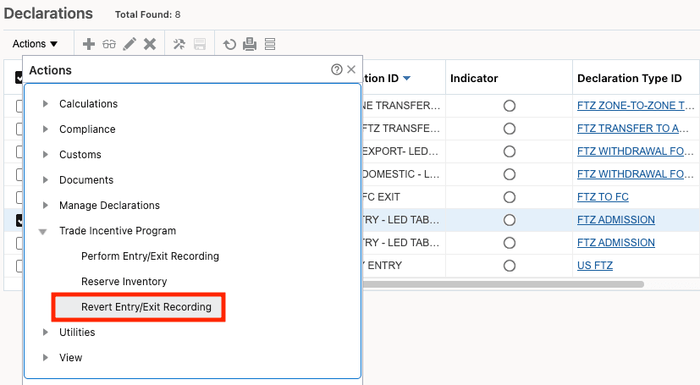Click the horizontal scrollbar below the table
This screenshot has height=385, width=700.
503,284
